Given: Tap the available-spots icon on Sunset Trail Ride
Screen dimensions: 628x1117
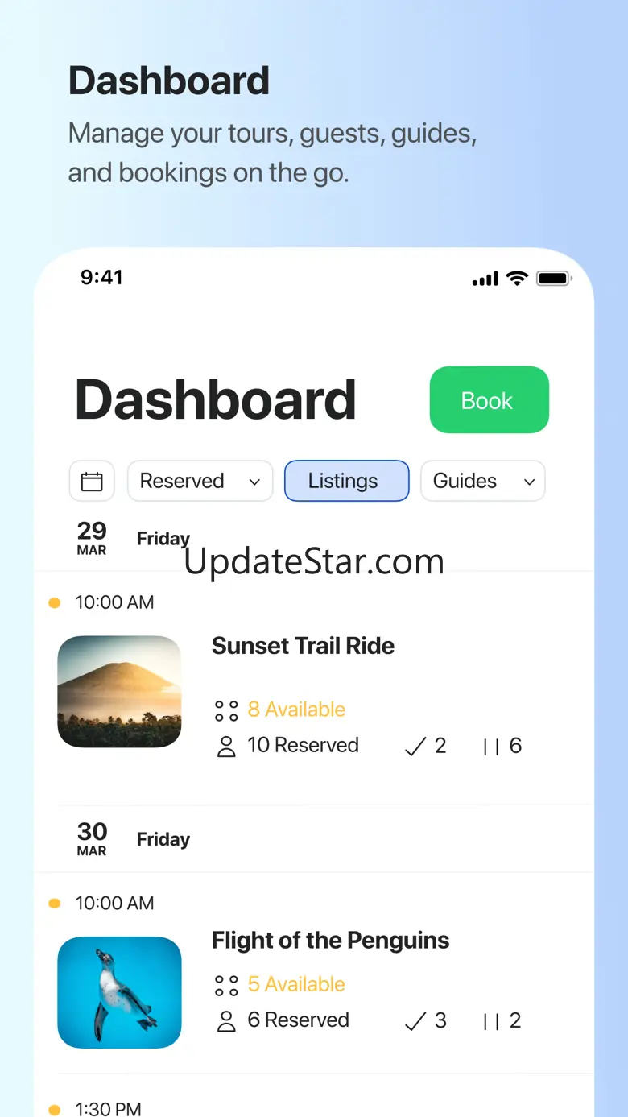Looking at the screenshot, I should (x=226, y=710).
